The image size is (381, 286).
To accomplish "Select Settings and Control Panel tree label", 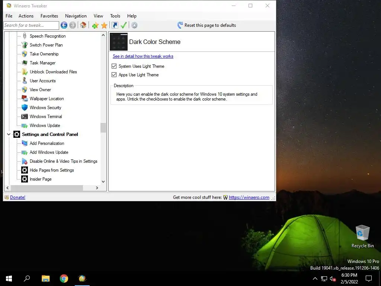I will (50, 134).
